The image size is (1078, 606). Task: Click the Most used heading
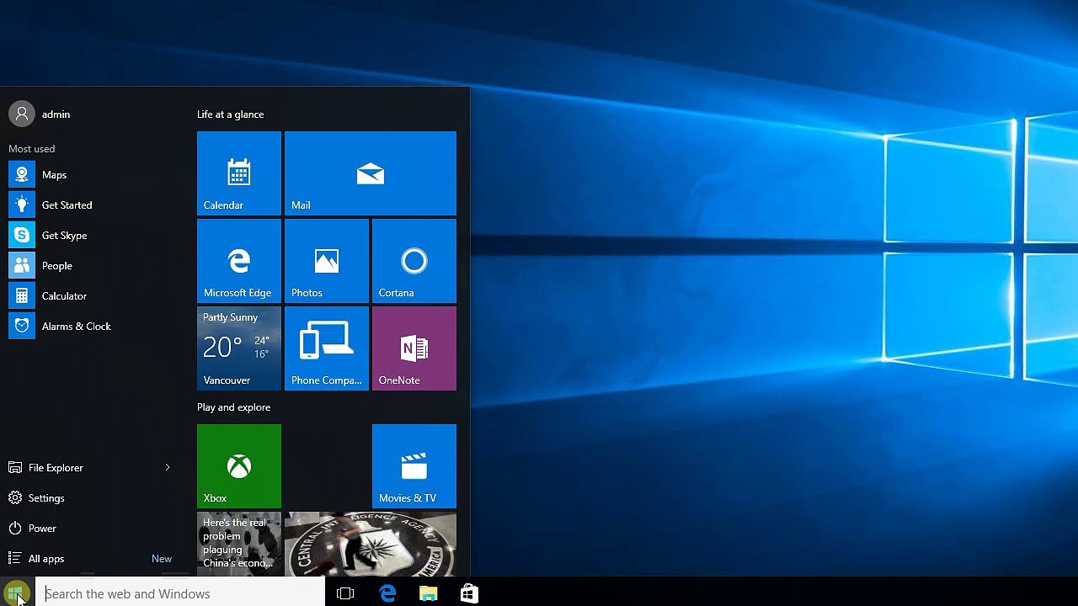pyautogui.click(x=32, y=149)
